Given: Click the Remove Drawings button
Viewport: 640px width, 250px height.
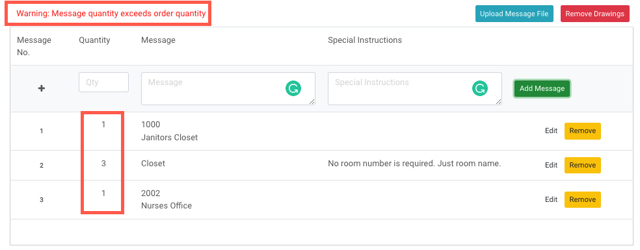Looking at the screenshot, I should tap(594, 14).
